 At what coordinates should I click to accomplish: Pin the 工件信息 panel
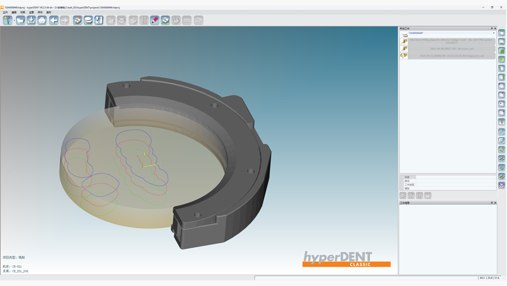(x=492, y=203)
